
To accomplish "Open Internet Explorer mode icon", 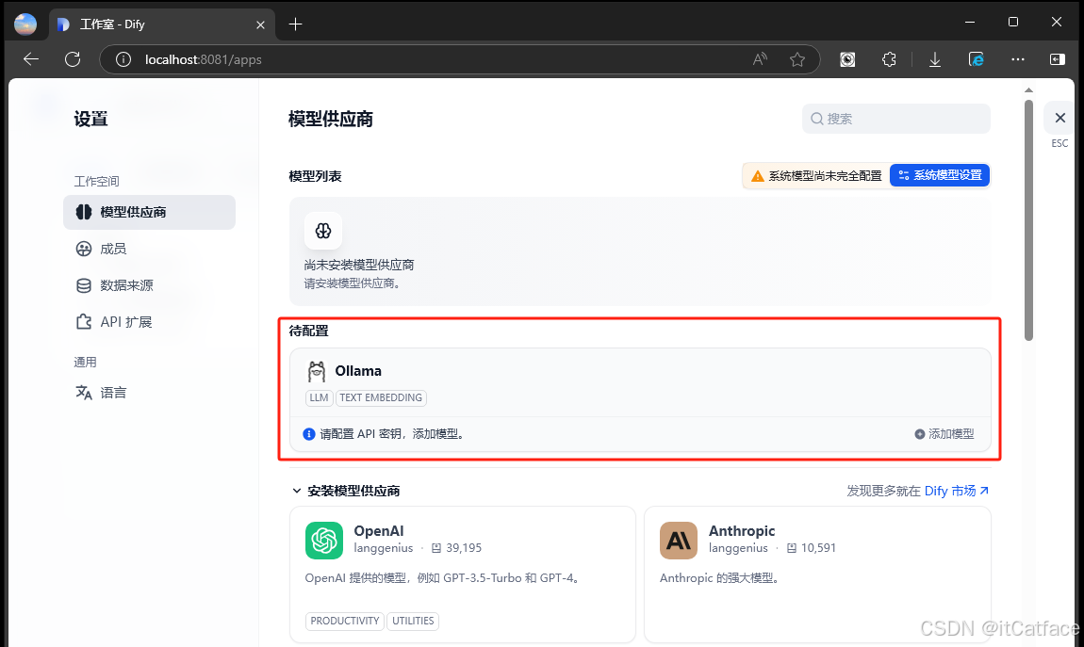I will click(977, 59).
